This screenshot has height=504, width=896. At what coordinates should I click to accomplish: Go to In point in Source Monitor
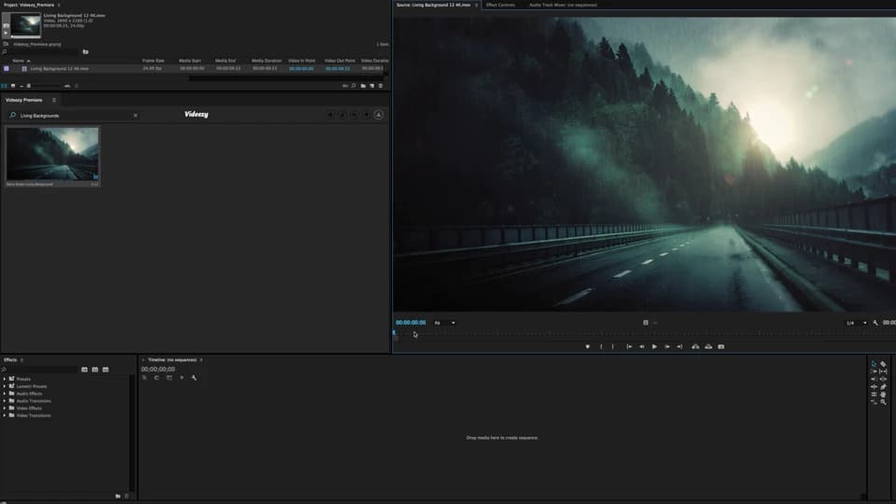[x=628, y=346]
